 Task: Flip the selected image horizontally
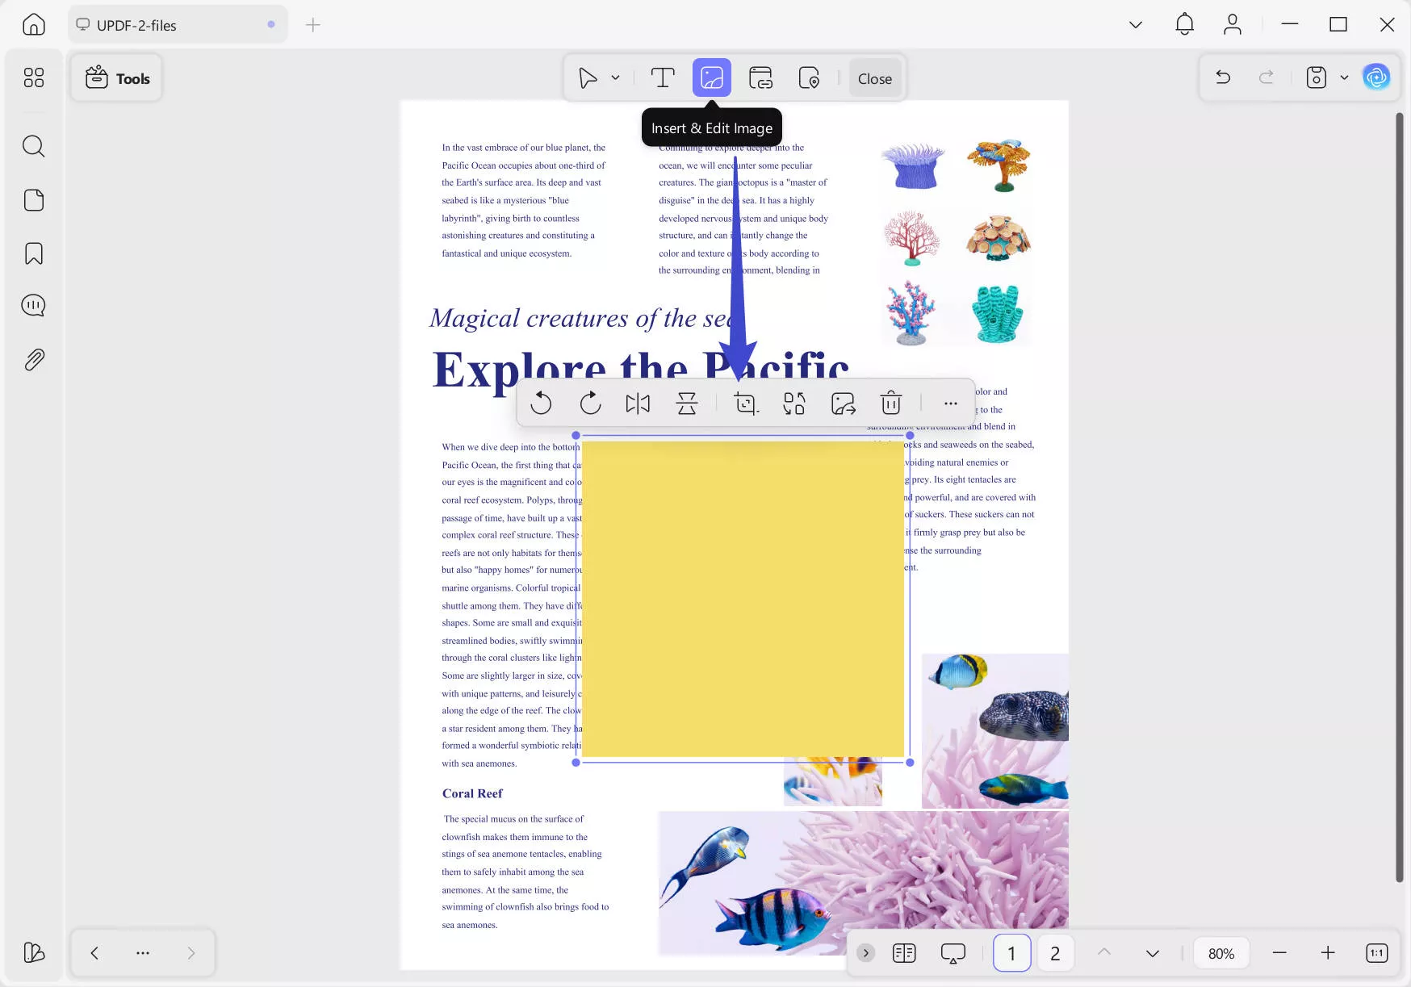pos(639,403)
